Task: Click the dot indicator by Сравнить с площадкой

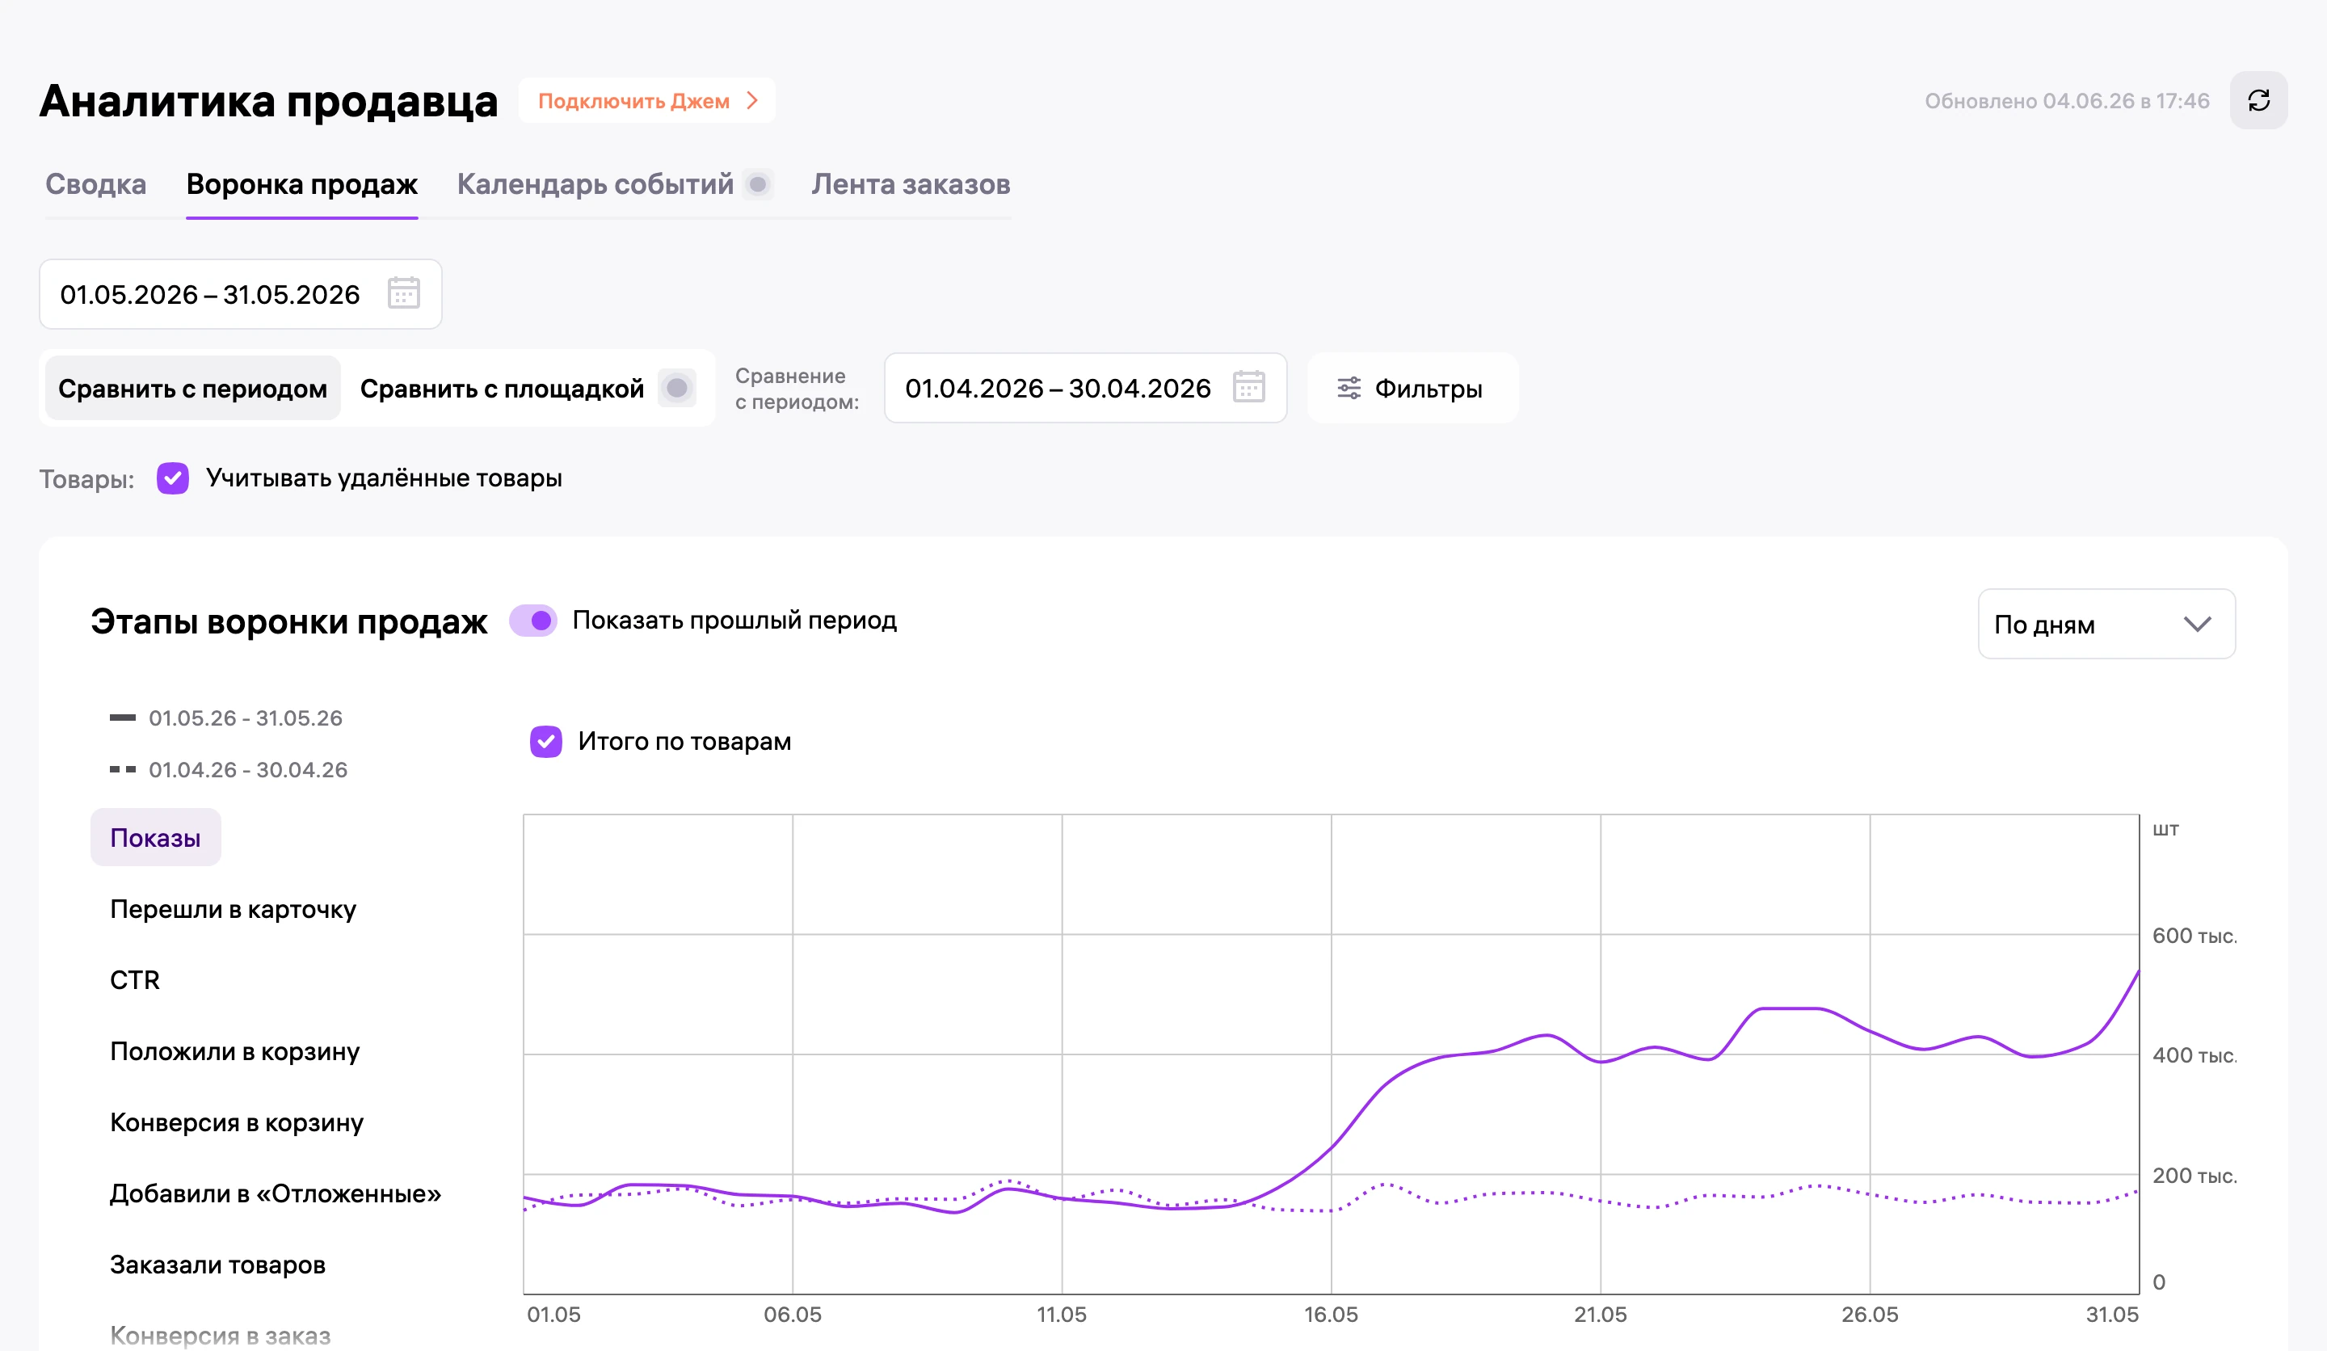Action: [677, 388]
